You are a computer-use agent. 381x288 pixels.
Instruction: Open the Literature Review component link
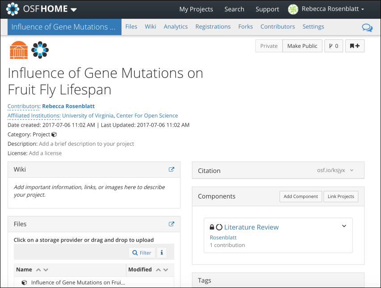[x=251, y=227]
